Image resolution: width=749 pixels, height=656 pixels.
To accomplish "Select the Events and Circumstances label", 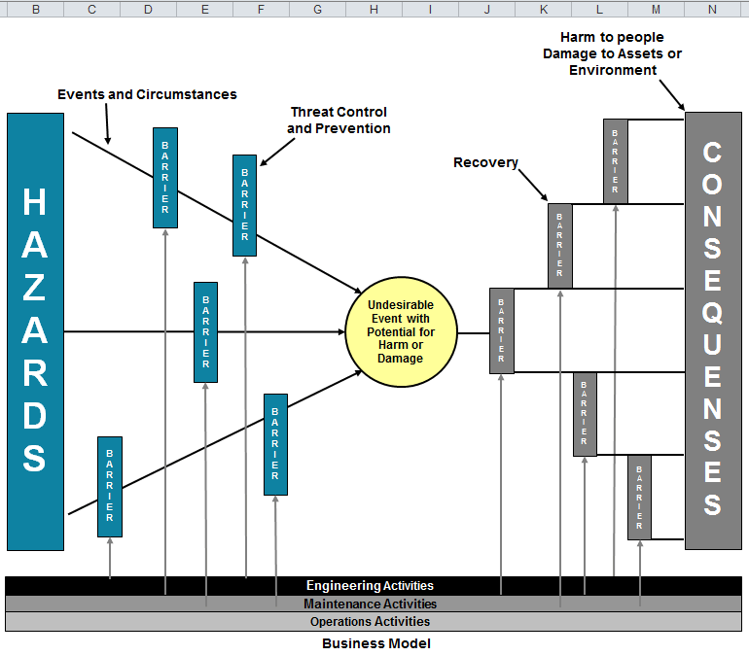I will pos(147,94).
